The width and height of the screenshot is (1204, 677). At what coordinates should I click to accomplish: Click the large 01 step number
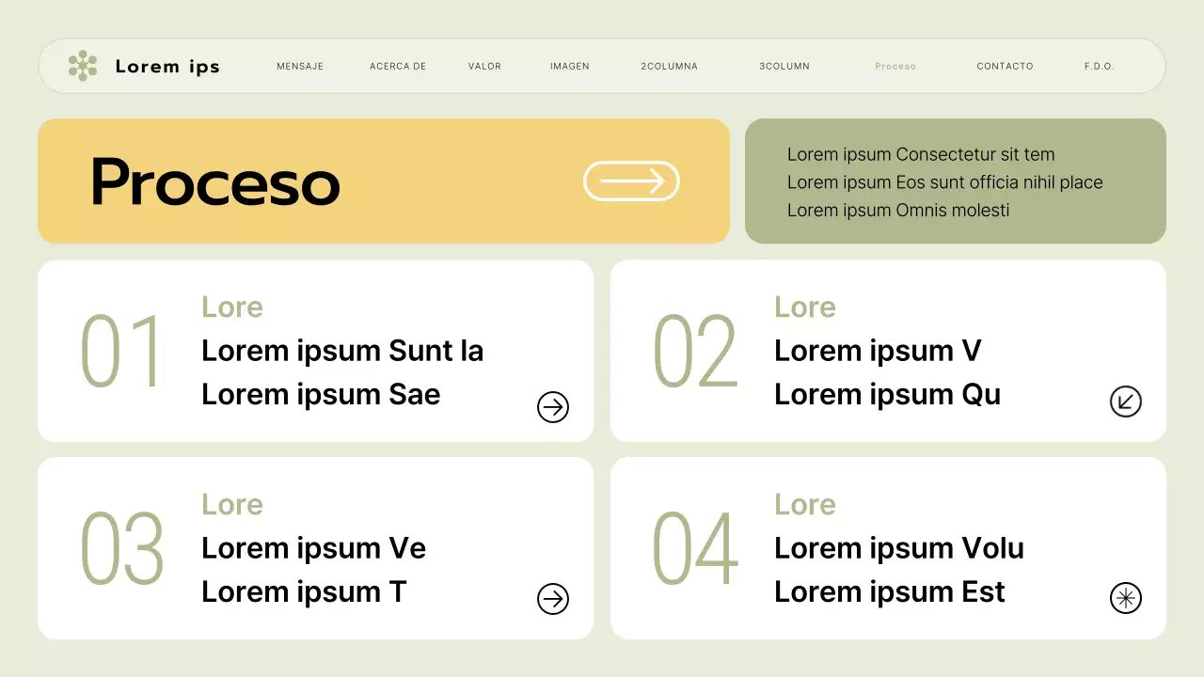point(122,352)
